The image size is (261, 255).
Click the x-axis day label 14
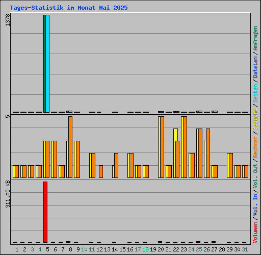tap(115, 249)
